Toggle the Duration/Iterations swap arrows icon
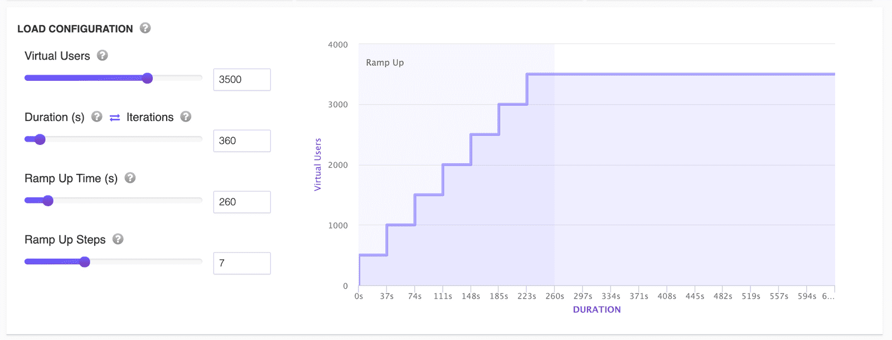The image size is (892, 340). pyautogui.click(x=115, y=117)
